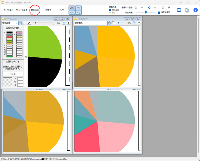
Task: Select the eyedropper tool in オリジナル画像 window
Action: pos(29,23)
